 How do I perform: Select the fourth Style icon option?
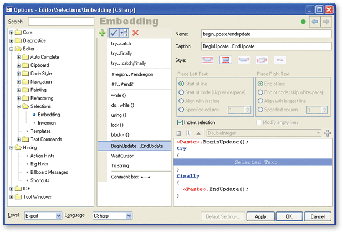(262, 60)
